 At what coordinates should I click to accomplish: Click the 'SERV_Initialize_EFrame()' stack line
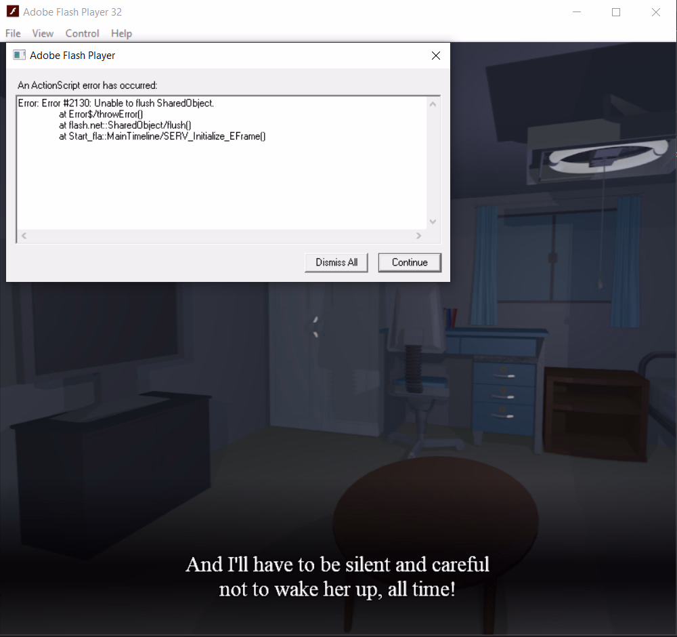point(162,136)
